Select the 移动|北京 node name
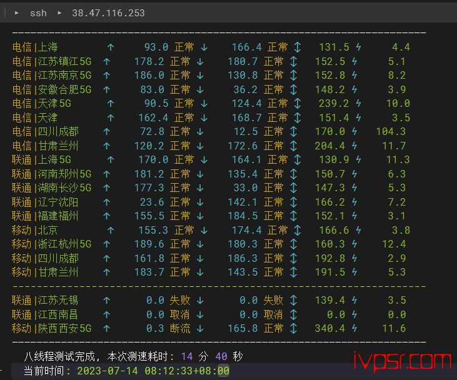 pos(34,230)
